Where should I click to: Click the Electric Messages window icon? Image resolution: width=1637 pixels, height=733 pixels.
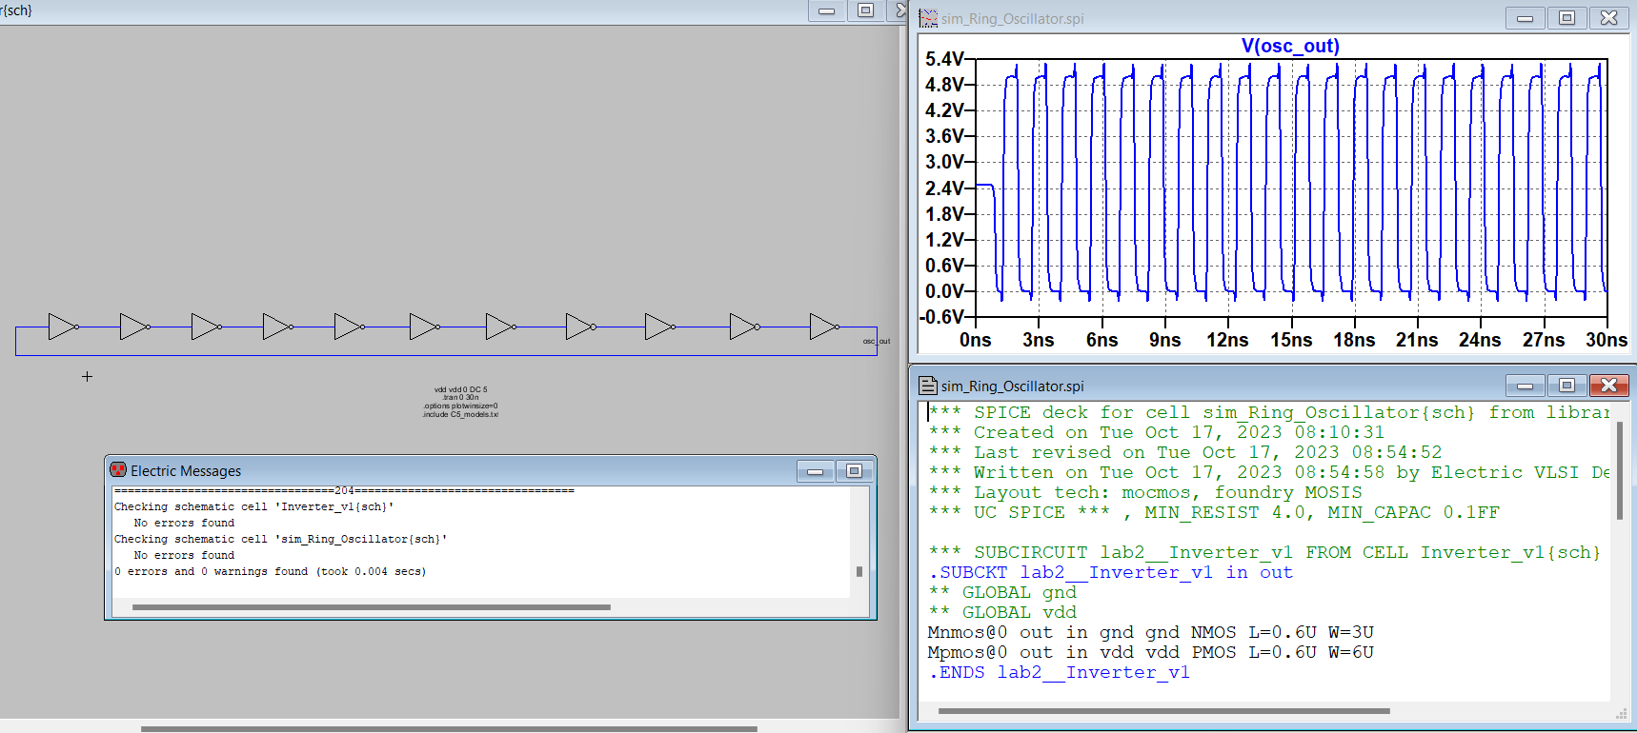coord(118,470)
